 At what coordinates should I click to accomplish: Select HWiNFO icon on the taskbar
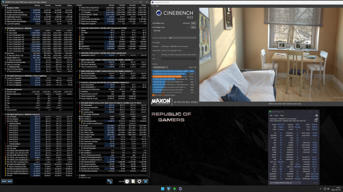tap(168, 189)
